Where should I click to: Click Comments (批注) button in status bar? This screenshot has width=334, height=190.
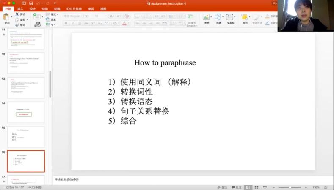pos(237,187)
